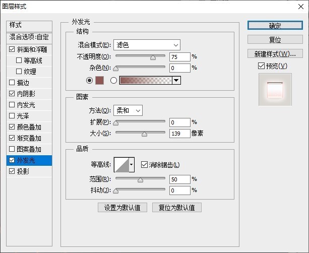Viewport: 309px width, 253px height.
Task: Expand the 等高线 contour picker arrow
Action: pyautogui.click(x=132, y=164)
